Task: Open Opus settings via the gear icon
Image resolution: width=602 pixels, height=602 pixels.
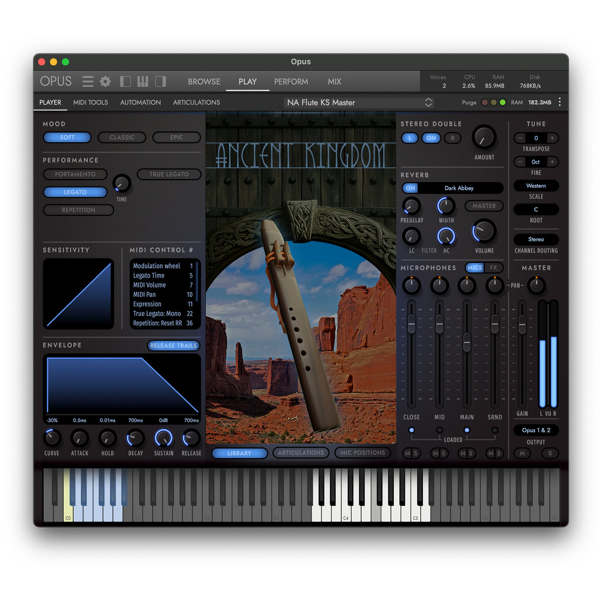Action: point(105,81)
